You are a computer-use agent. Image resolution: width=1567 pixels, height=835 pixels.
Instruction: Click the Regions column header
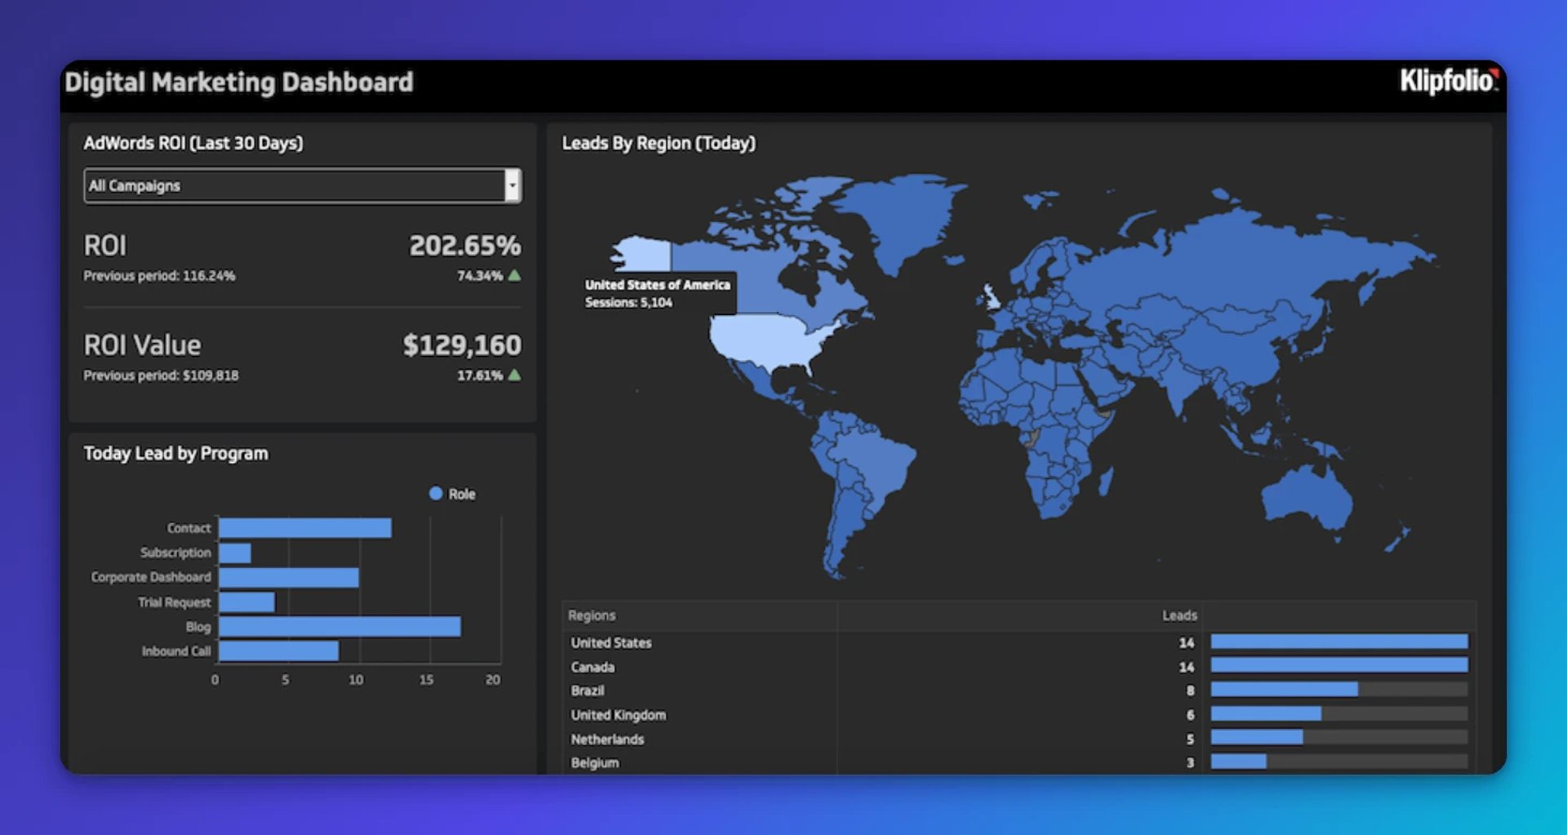point(592,615)
